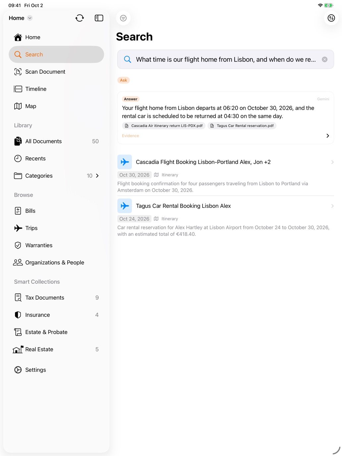This screenshot has height=456, width=342.
Task: Open Cascadia Flight Booking Lisbon-Portland result
Action: pos(225,174)
